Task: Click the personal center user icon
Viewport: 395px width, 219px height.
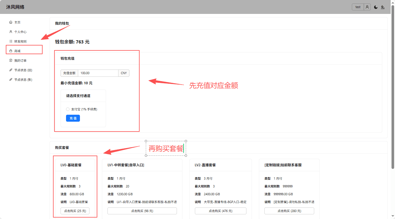Action: coord(11,32)
